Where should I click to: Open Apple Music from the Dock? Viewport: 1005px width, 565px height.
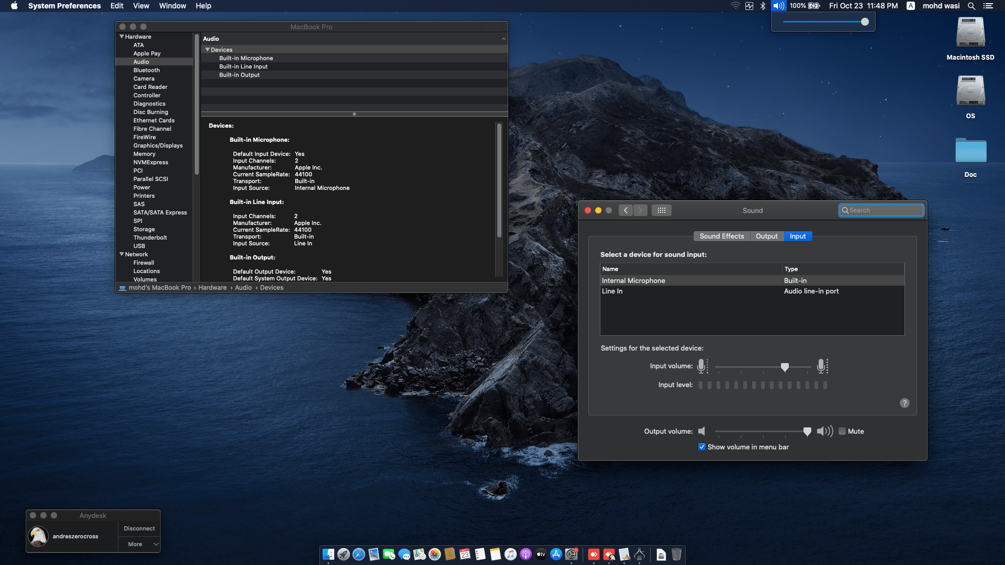click(x=511, y=555)
